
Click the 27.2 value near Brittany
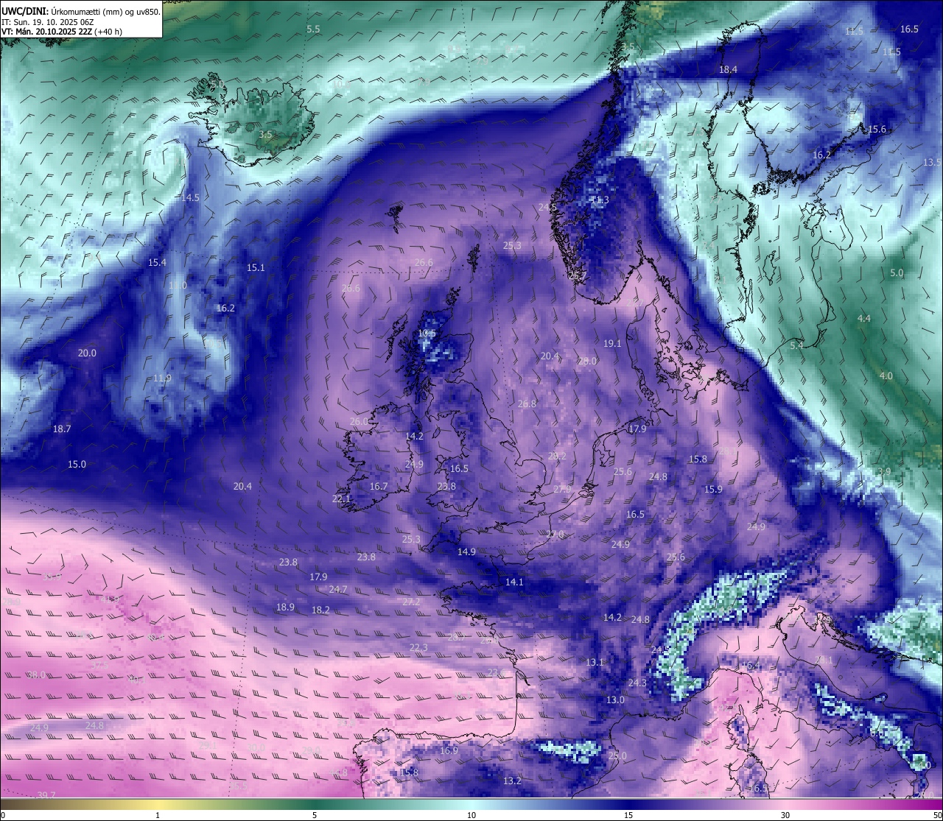411,602
